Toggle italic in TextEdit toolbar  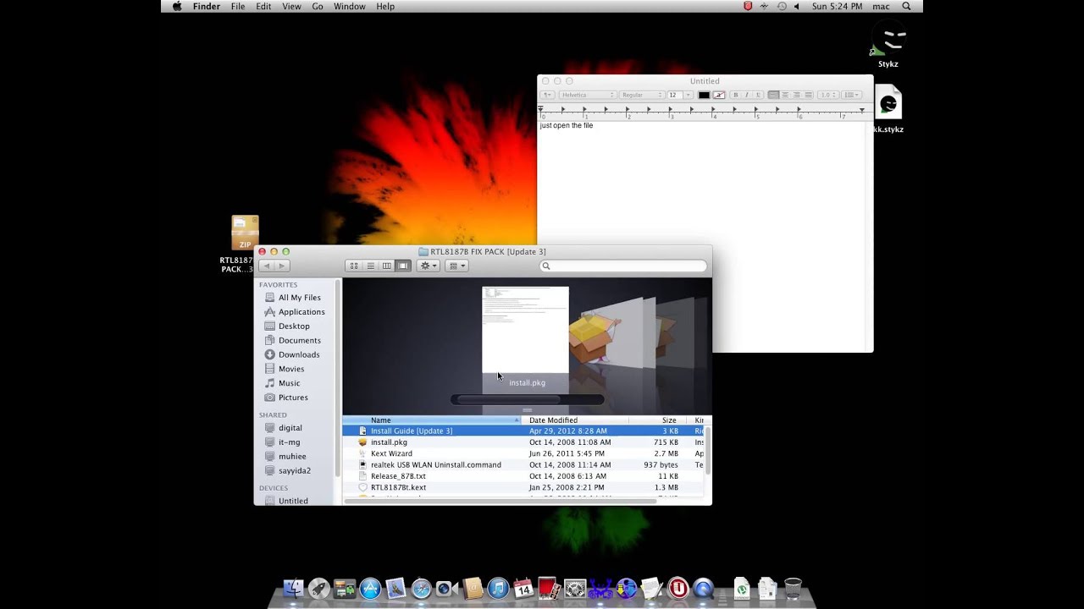pyautogui.click(x=746, y=95)
